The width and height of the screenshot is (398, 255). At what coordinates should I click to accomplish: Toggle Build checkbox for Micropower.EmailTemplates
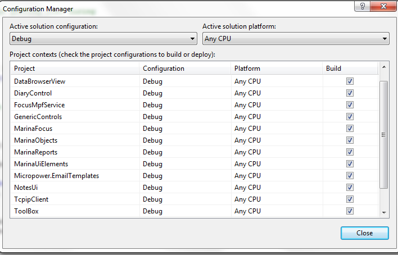(350, 176)
